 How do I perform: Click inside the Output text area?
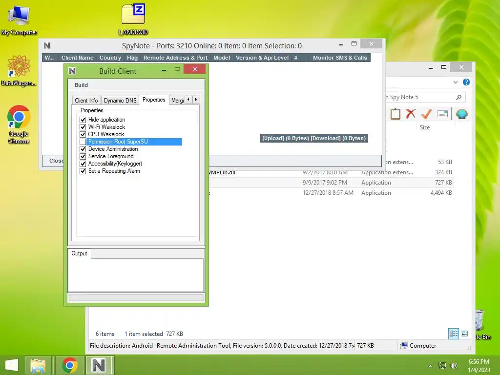tap(136, 274)
